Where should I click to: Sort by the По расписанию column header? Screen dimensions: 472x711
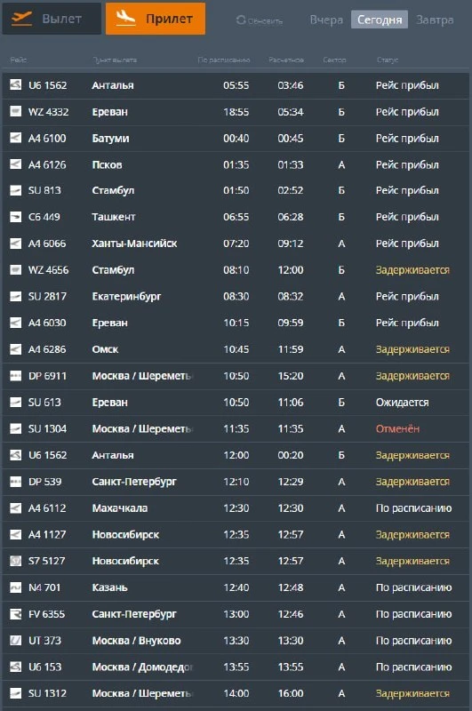click(x=224, y=60)
